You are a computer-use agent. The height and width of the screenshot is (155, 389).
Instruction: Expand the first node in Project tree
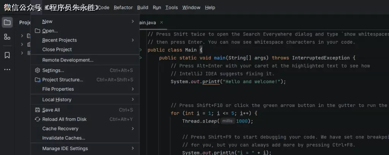point(22,36)
